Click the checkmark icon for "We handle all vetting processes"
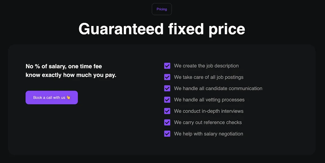This screenshot has height=163, width=325. click(x=167, y=100)
